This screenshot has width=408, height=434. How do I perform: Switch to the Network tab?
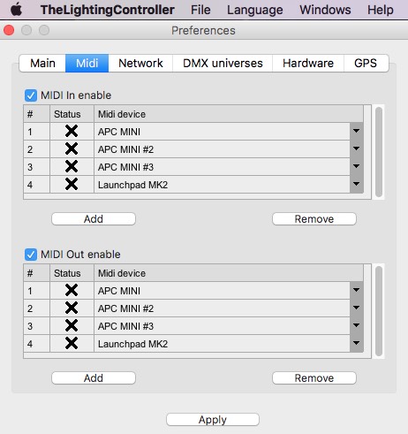pos(140,63)
